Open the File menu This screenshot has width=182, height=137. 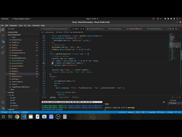click(2, 25)
